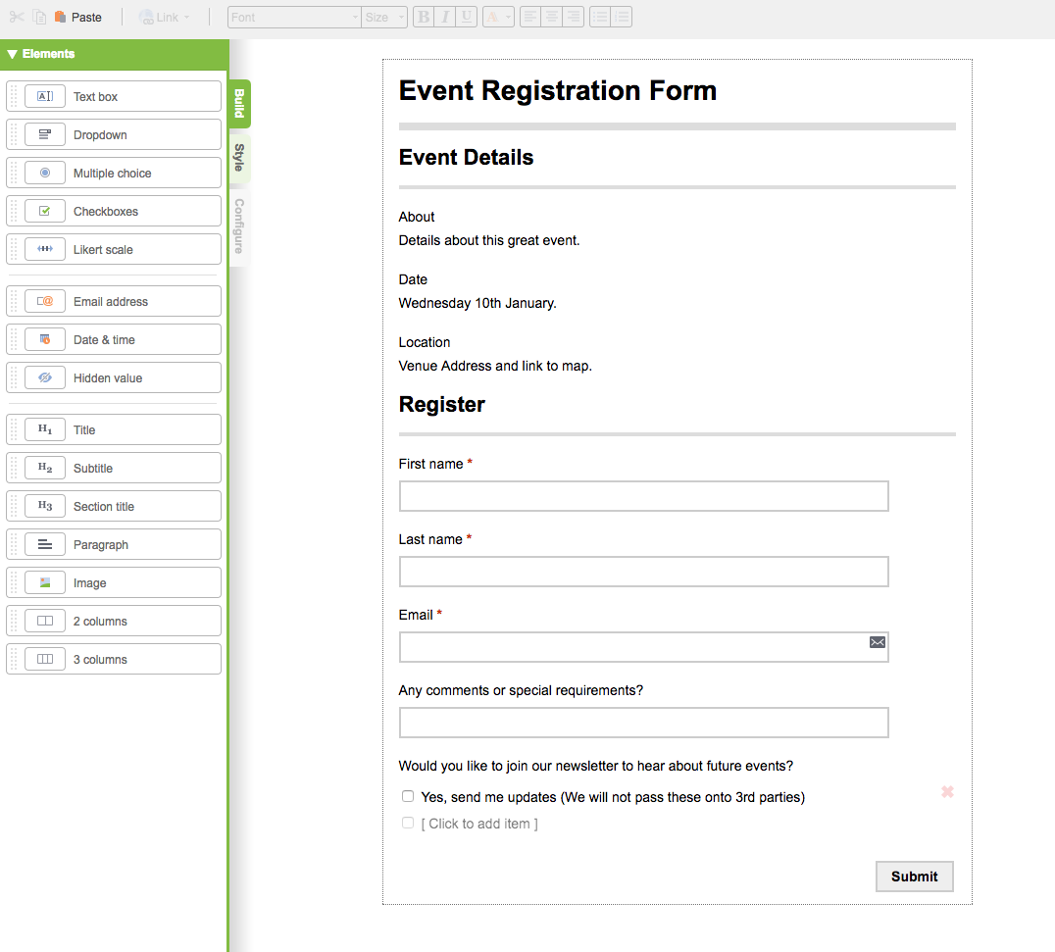This screenshot has width=1055, height=952.
Task: Open the font Size dropdown
Action: pyautogui.click(x=384, y=17)
